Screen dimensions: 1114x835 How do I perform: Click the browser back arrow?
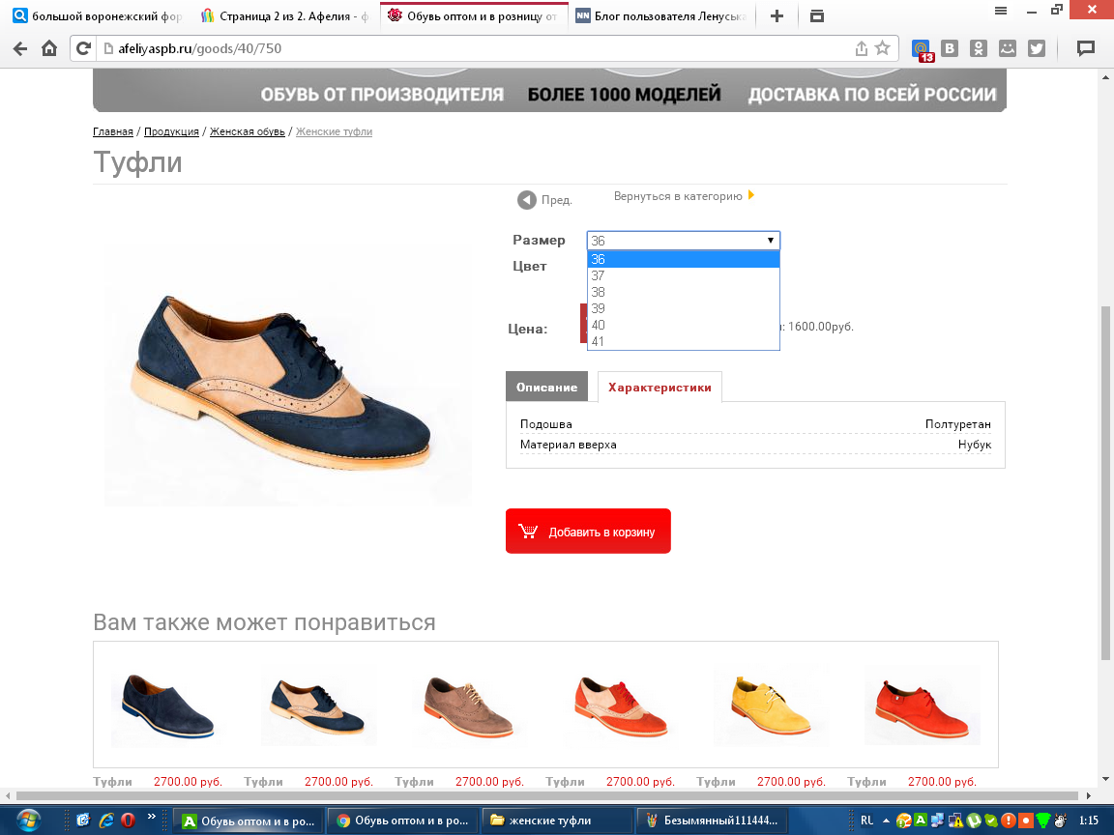(20, 48)
